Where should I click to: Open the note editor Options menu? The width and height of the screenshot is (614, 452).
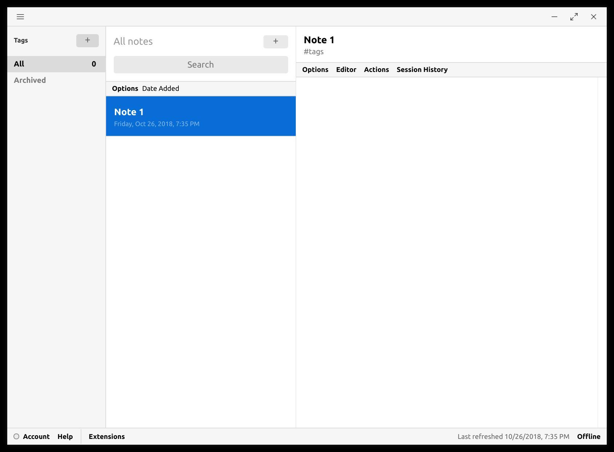click(x=315, y=70)
